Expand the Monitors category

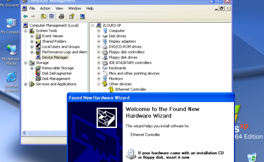click(x=99, y=79)
